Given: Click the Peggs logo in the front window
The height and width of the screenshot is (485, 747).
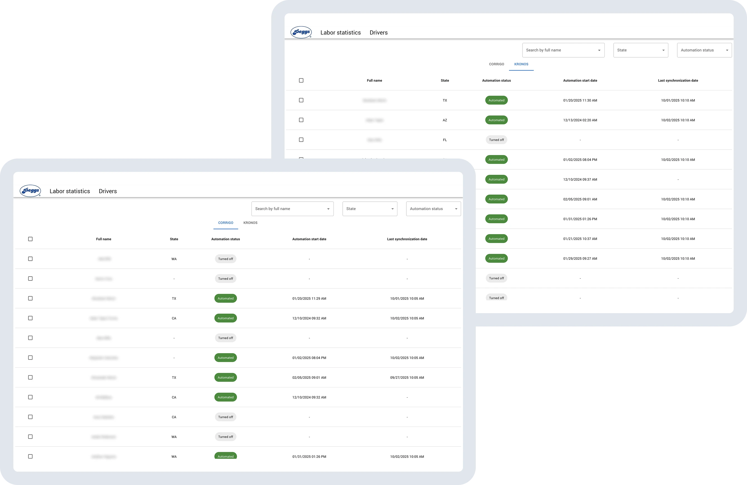Looking at the screenshot, I should 31,191.
